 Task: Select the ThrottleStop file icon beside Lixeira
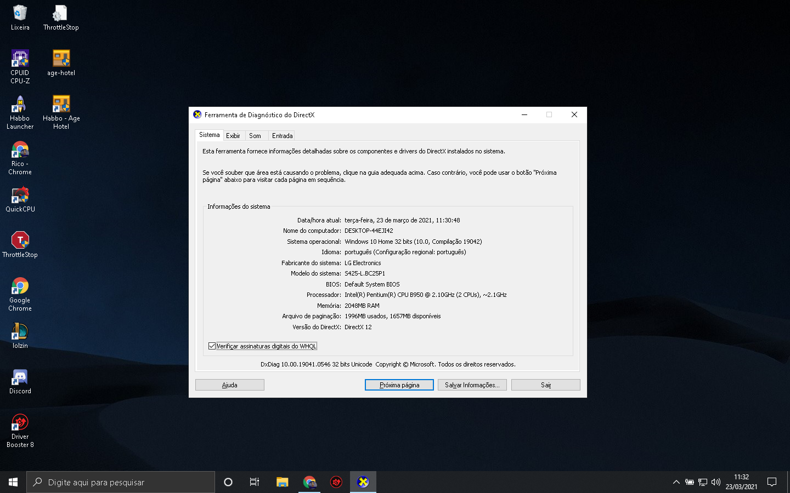pyautogui.click(x=60, y=18)
